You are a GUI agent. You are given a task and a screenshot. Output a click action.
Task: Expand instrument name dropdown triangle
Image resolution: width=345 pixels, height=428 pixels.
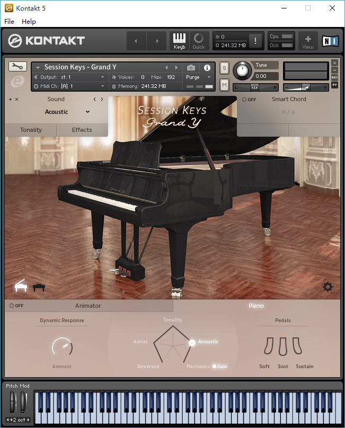pyautogui.click(x=38, y=67)
